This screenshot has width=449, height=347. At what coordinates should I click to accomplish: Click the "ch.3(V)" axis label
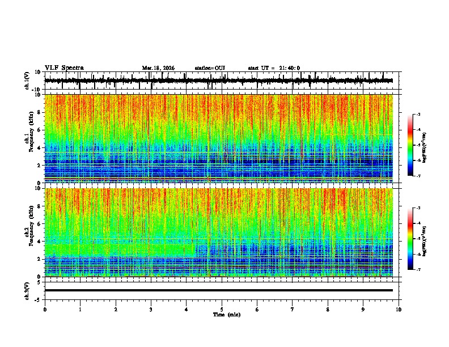pyautogui.click(x=27, y=291)
